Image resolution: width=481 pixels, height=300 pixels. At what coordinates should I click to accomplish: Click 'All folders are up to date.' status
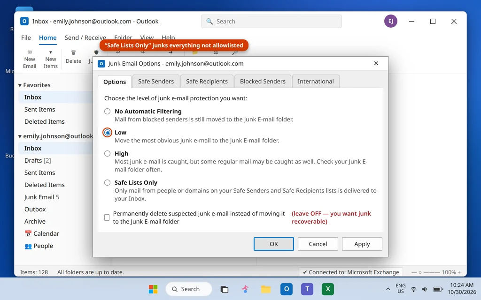tap(91, 272)
